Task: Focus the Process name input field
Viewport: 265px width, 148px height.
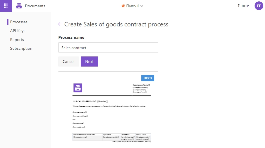Action: pos(108,47)
